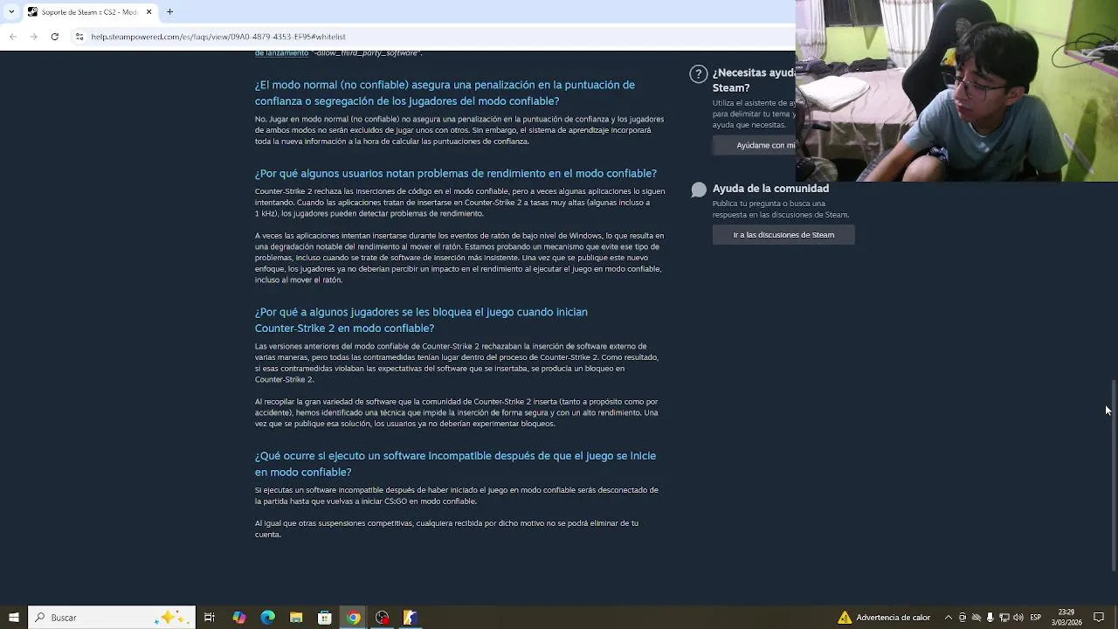Click the Advertencia de calor warning
The image size is (1118, 629).
(884, 618)
